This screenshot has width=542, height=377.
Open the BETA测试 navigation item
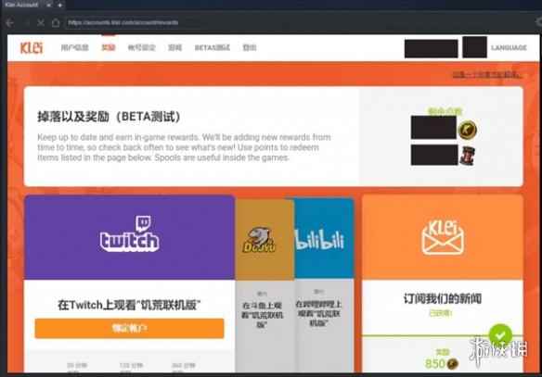click(x=213, y=47)
